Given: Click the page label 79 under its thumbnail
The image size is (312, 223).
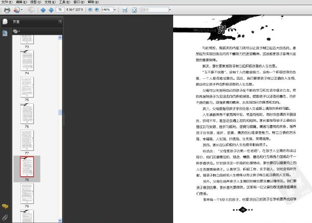Looking at the screenshot, I should (x=27, y=206).
